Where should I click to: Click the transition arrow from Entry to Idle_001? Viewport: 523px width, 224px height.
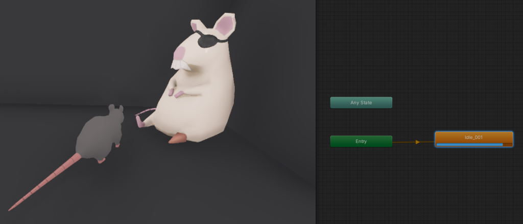pos(417,142)
